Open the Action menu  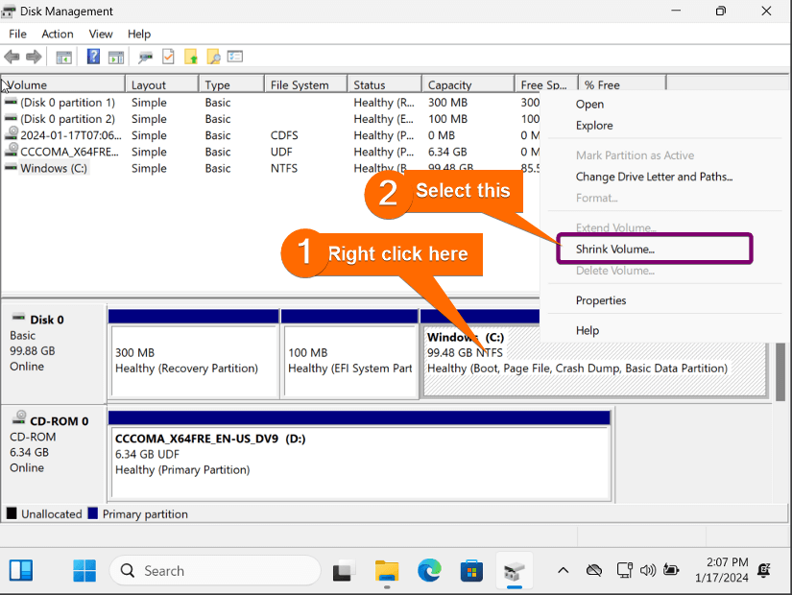pos(58,34)
